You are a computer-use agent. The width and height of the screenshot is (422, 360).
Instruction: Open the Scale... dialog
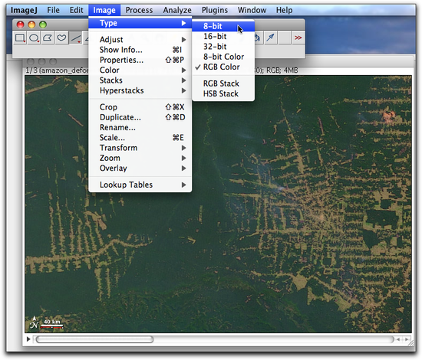coord(140,138)
